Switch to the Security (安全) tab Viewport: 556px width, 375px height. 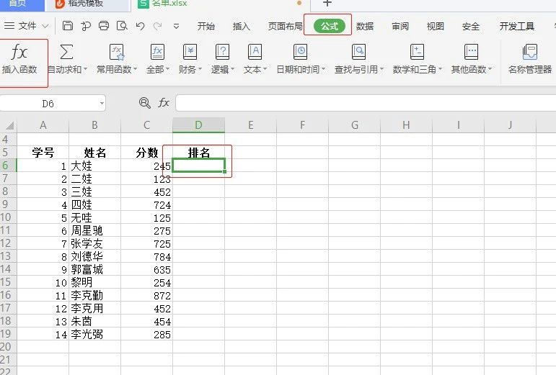click(471, 26)
